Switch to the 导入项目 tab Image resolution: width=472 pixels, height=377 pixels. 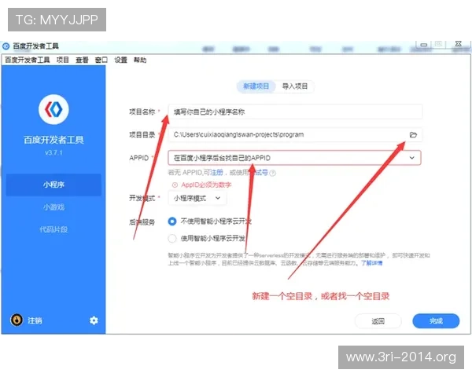pos(295,86)
